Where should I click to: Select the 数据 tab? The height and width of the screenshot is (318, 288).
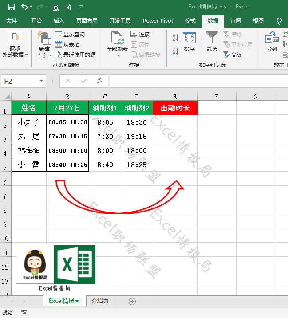click(213, 21)
